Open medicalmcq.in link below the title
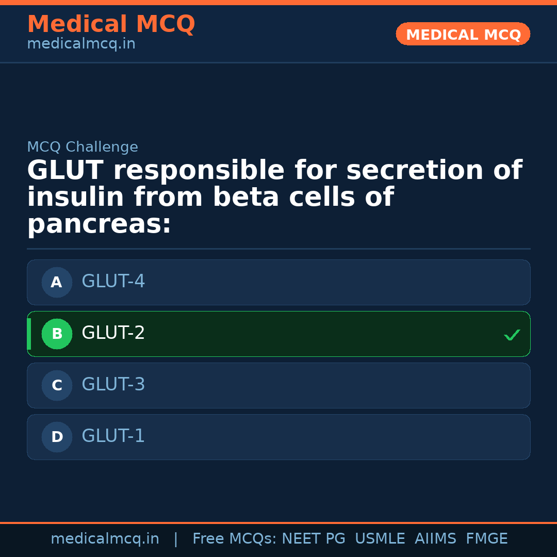The image size is (557, 557). pos(81,44)
